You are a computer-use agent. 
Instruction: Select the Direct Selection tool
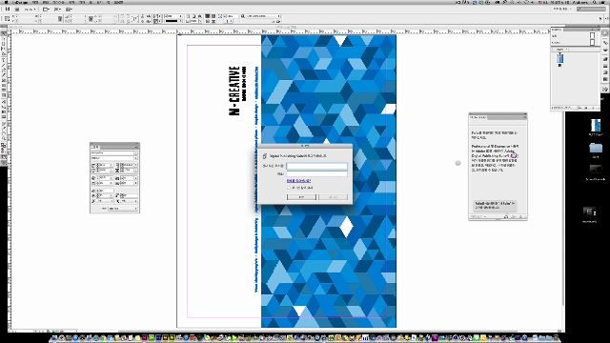pyautogui.click(x=4, y=39)
